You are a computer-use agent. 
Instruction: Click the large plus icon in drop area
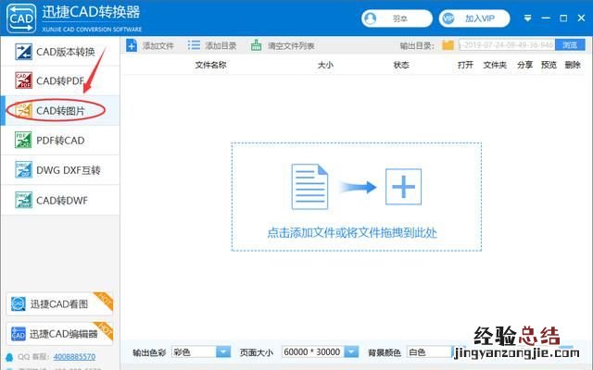(404, 187)
